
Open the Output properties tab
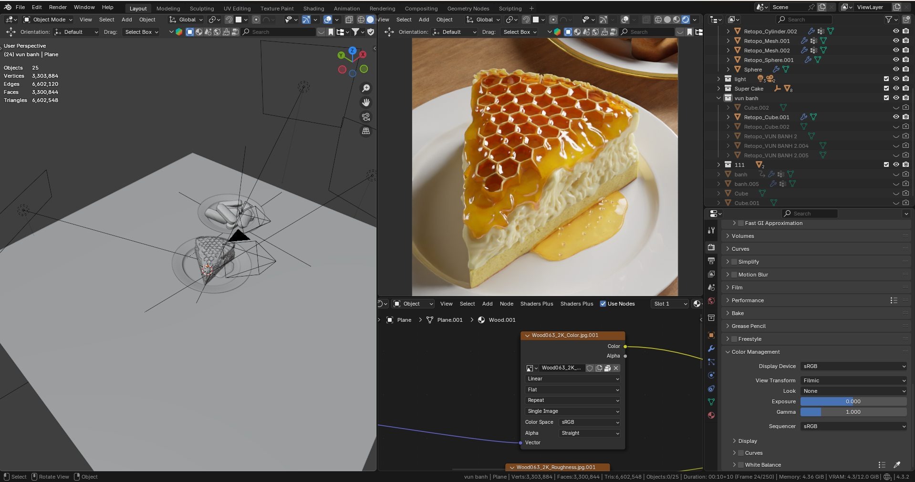click(x=711, y=261)
